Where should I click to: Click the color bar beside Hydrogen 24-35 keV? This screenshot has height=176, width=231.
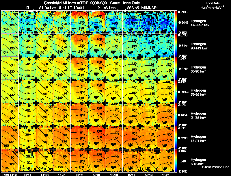(176, 114)
